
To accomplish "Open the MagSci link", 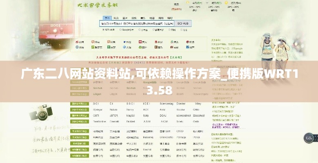I will tap(131, 116).
